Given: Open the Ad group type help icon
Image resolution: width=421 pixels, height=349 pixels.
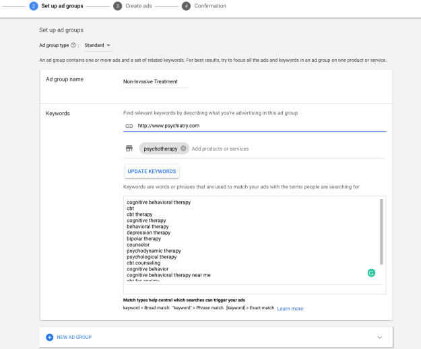Looking at the screenshot, I should pyautogui.click(x=73, y=45).
